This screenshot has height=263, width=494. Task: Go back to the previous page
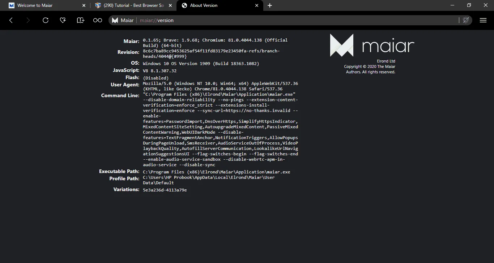pyautogui.click(x=11, y=21)
